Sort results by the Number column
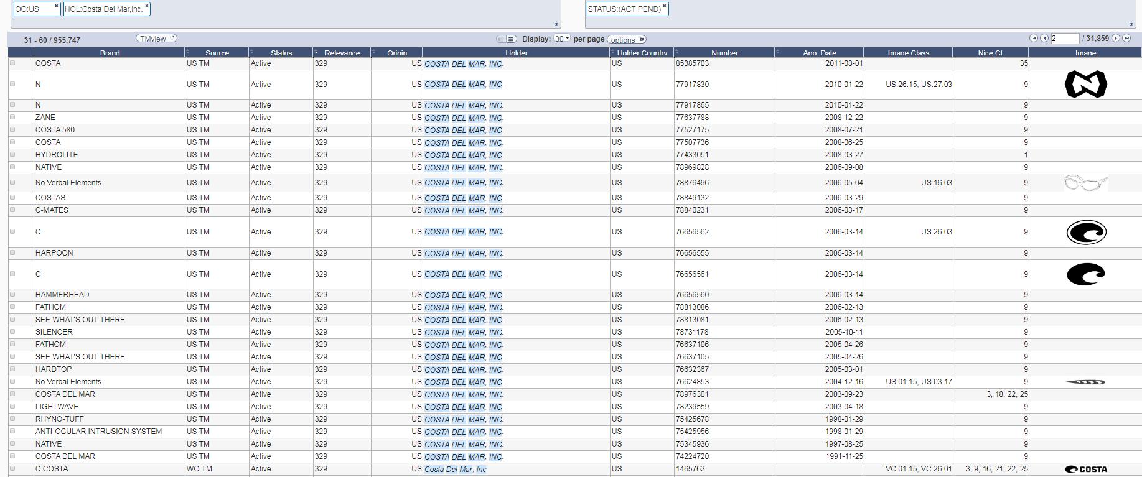 pos(724,53)
